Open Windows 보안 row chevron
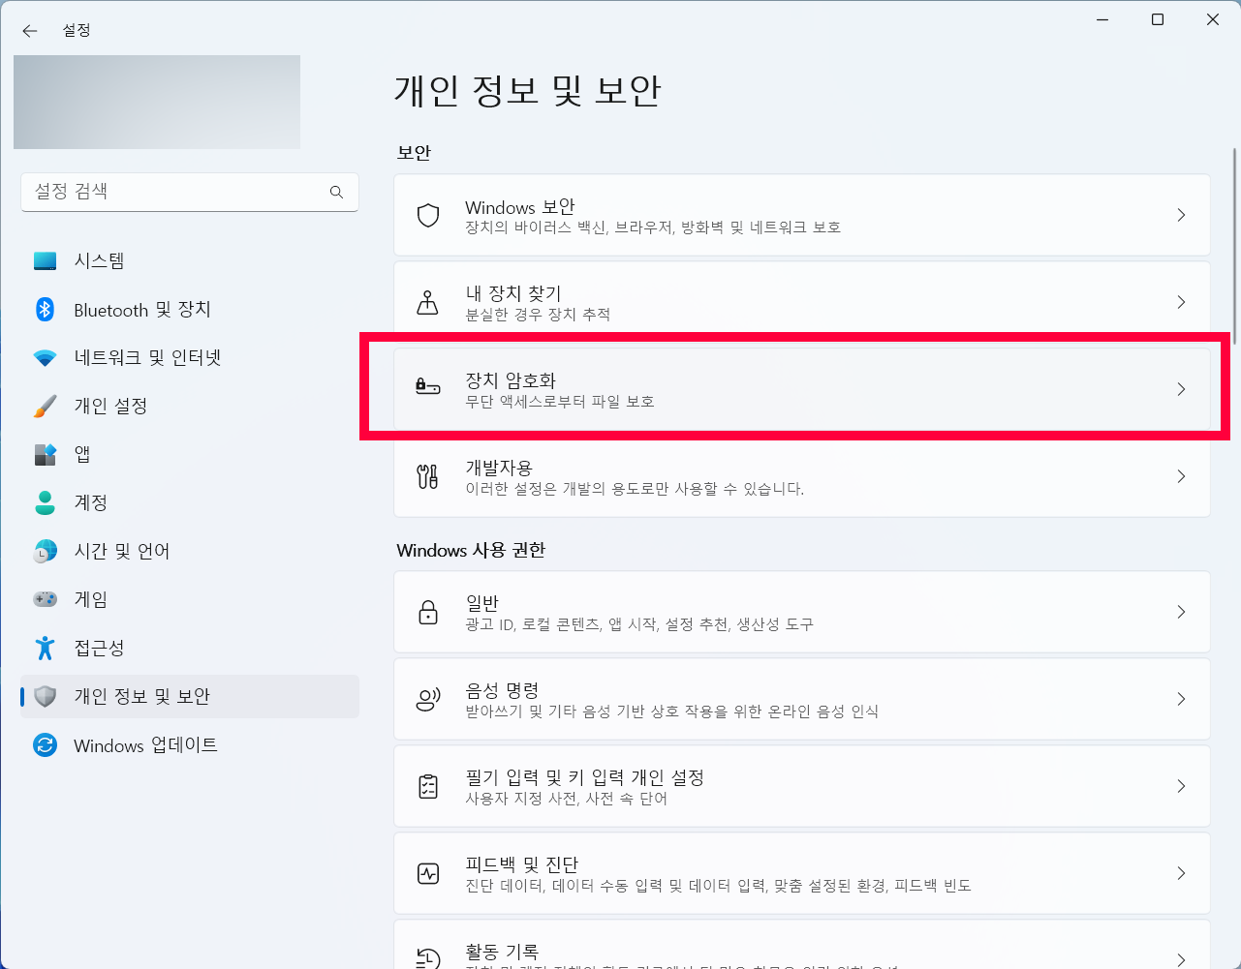Viewport: 1241px width, 969px height. tap(1181, 215)
